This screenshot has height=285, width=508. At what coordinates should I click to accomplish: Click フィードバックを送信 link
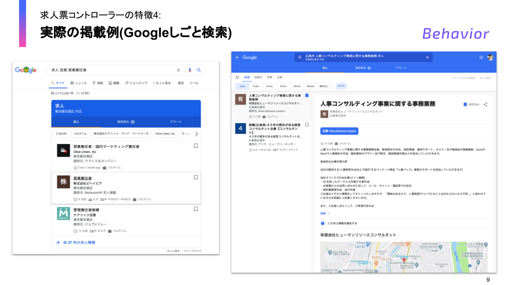(x=464, y=78)
